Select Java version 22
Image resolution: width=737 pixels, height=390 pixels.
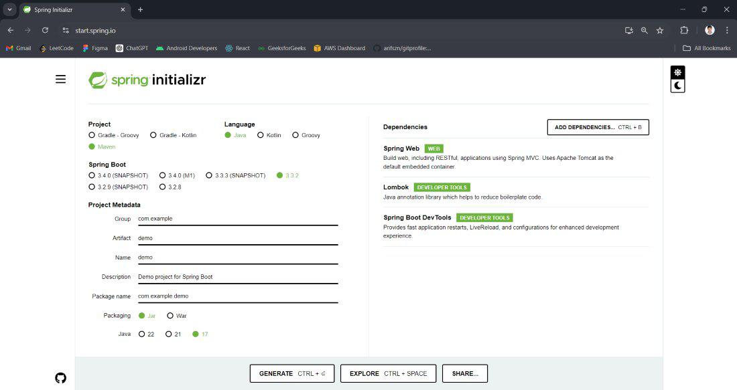pyautogui.click(x=146, y=334)
